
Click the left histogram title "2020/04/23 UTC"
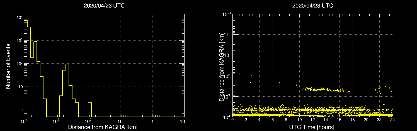104,6
